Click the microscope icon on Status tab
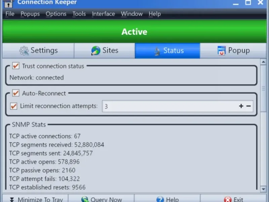 [x=157, y=52]
